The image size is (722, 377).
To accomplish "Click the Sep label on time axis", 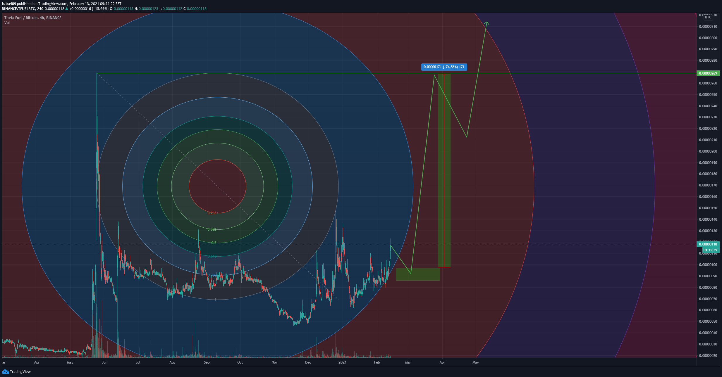I will coord(207,362).
